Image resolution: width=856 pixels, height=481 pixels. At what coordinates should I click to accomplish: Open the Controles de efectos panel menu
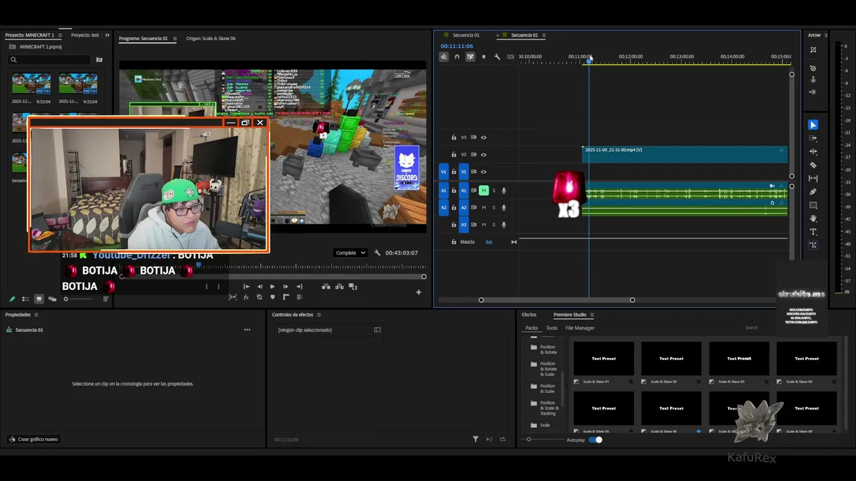[x=319, y=315]
